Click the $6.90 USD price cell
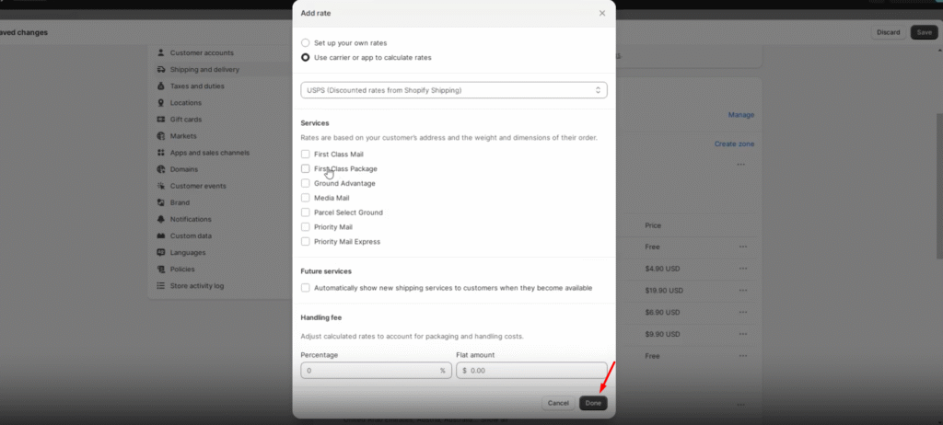Screen dimensions: 943x425 (x=662, y=313)
